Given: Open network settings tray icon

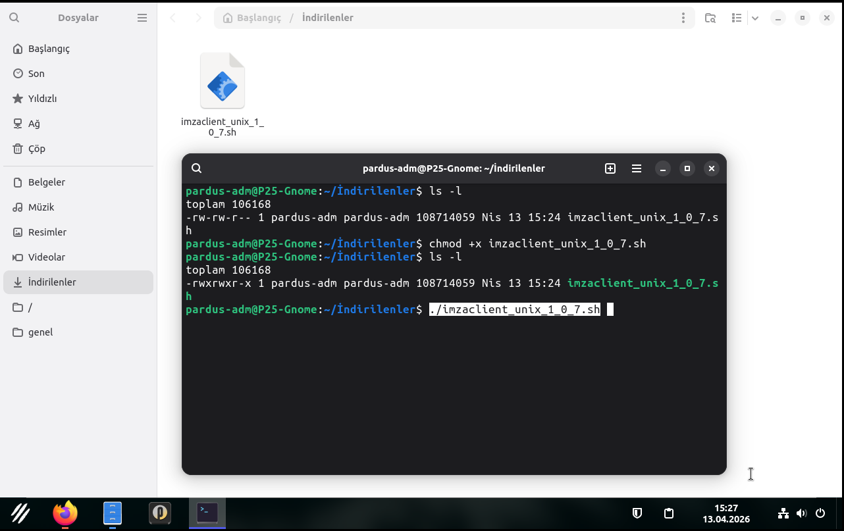Looking at the screenshot, I should (783, 513).
